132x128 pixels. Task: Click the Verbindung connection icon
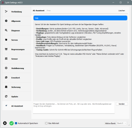click(x=6, y=12)
